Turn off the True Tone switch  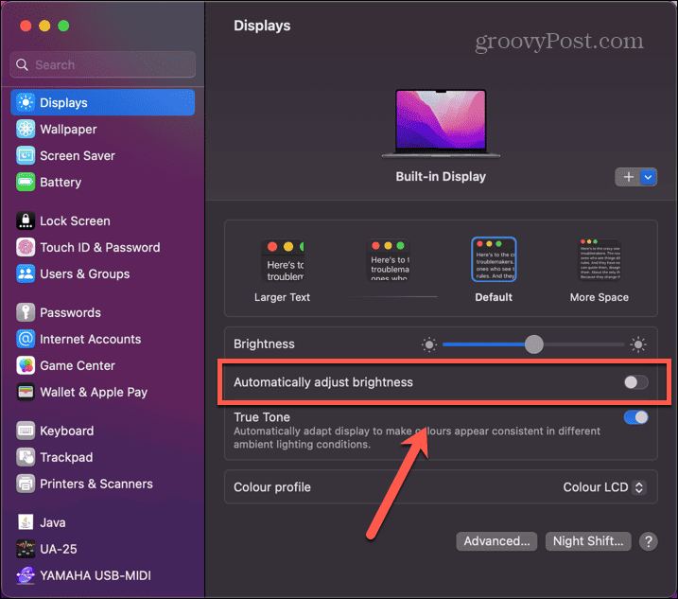pyautogui.click(x=635, y=417)
